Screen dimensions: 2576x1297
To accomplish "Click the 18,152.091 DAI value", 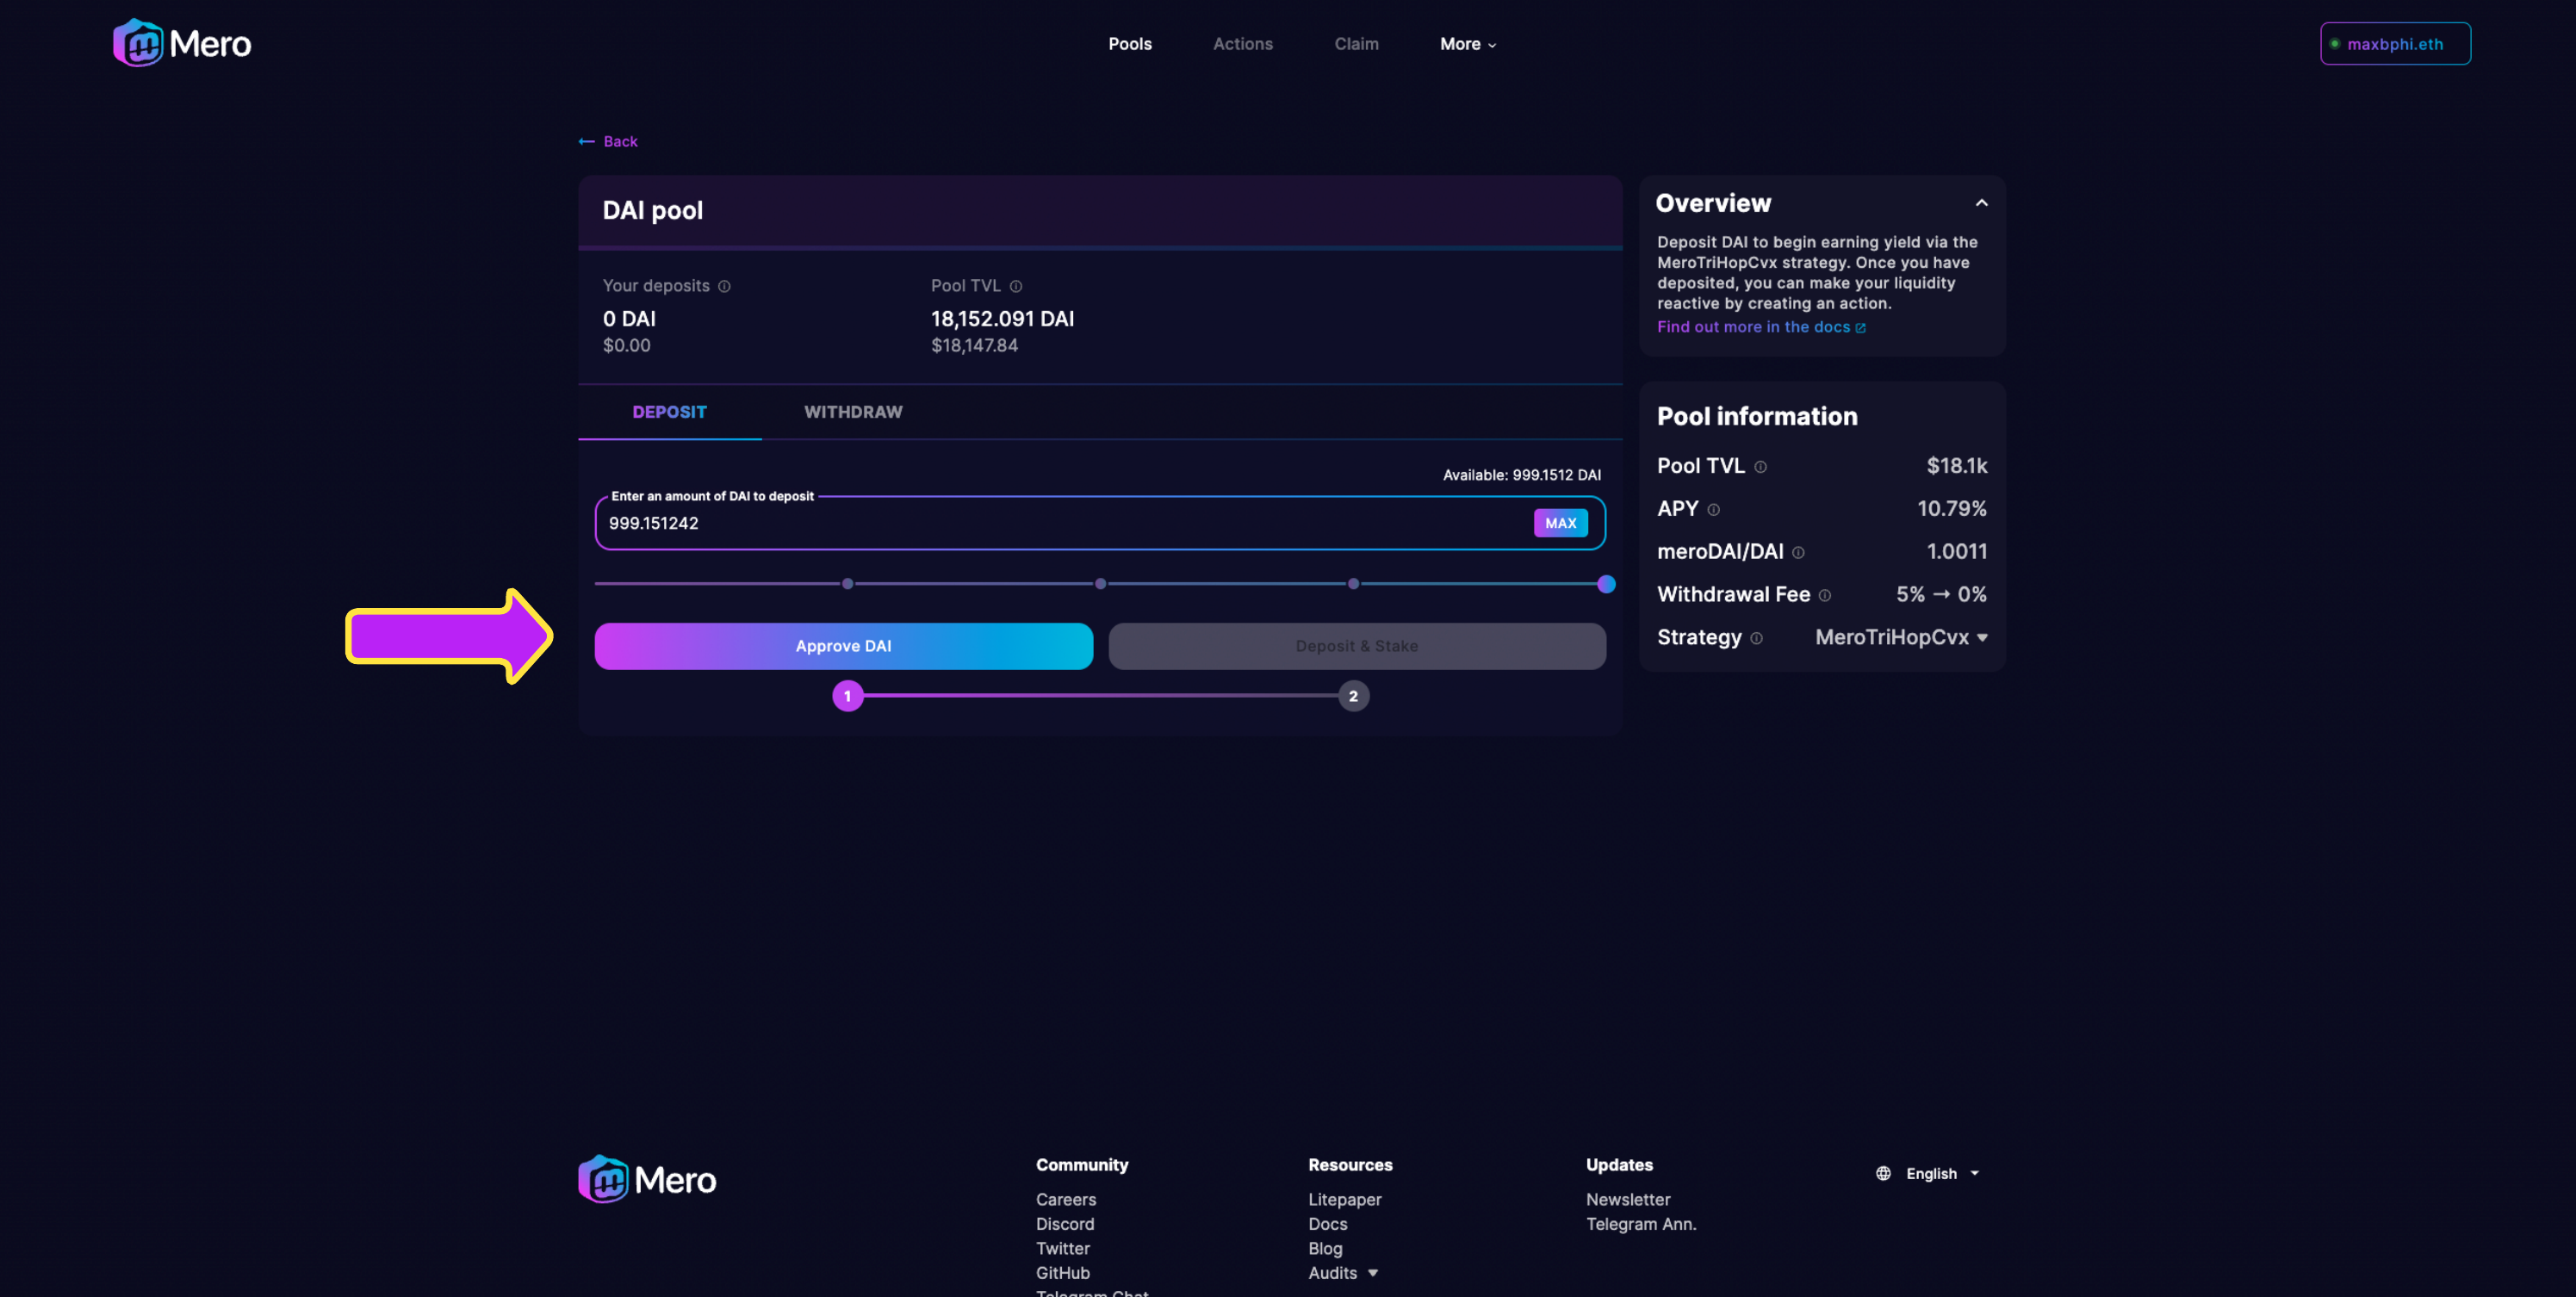I will point(1002,319).
